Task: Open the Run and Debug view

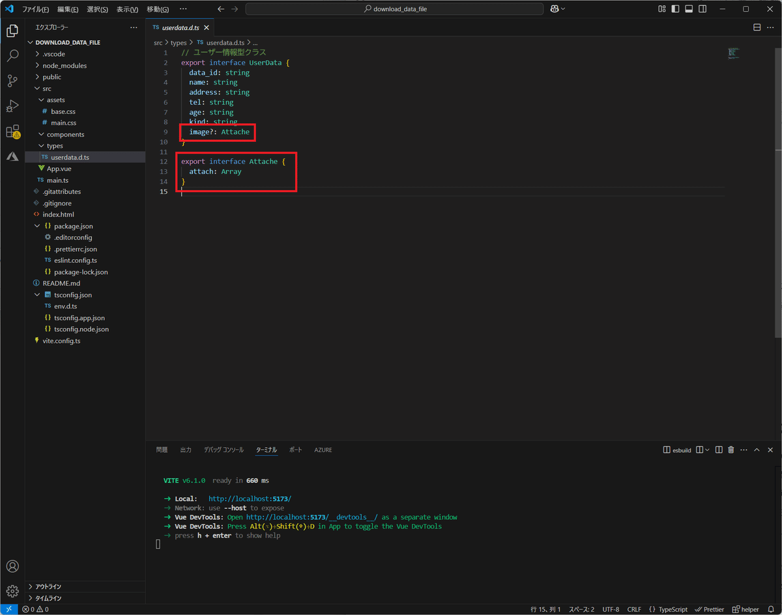Action: tap(13, 105)
